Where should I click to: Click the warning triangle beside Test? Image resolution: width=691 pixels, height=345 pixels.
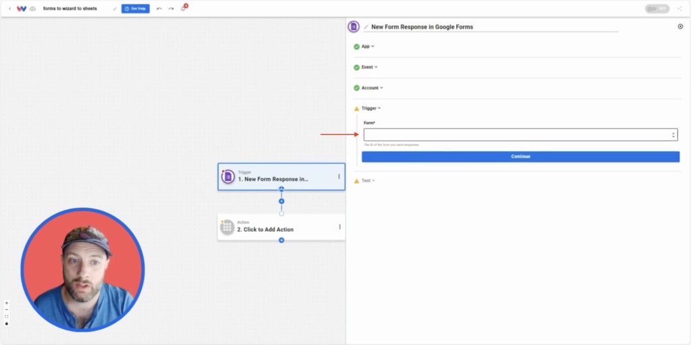(x=356, y=181)
